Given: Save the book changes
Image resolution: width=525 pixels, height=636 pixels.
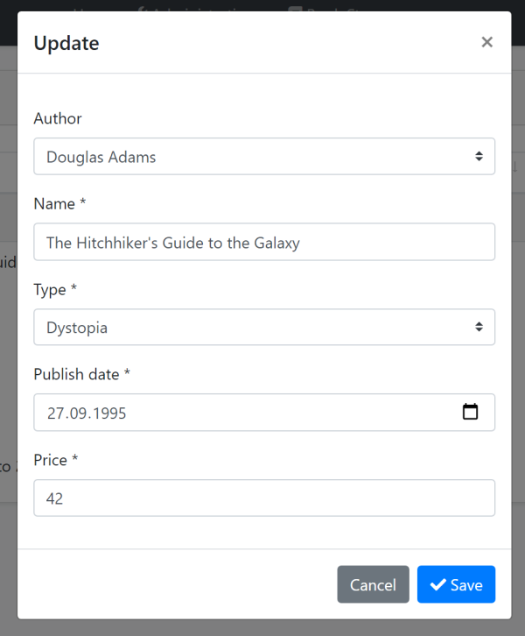Looking at the screenshot, I should [456, 584].
